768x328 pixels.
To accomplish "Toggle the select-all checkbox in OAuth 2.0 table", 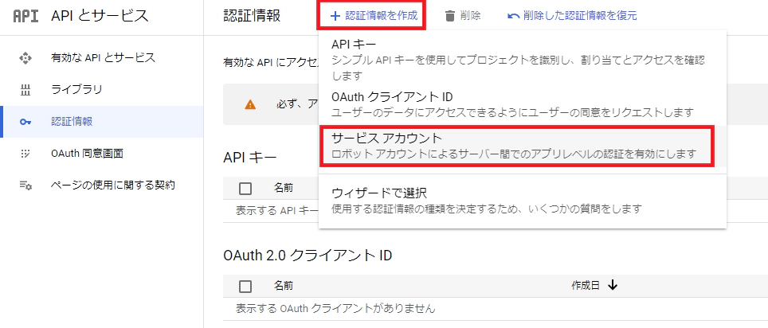I will [245, 287].
